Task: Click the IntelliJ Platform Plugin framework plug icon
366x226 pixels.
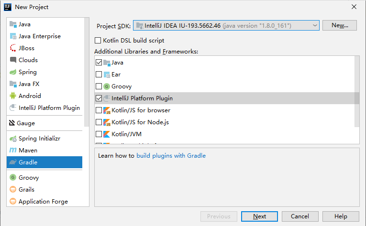Action: click(x=107, y=98)
